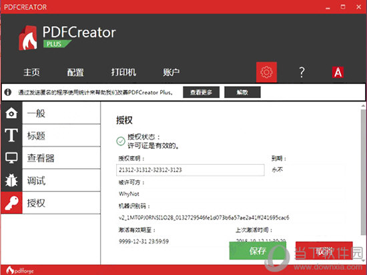Switch to the 打印机 tab
The width and height of the screenshot is (367, 275).
123,72
